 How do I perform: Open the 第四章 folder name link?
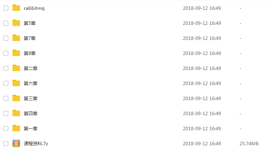point(31,114)
